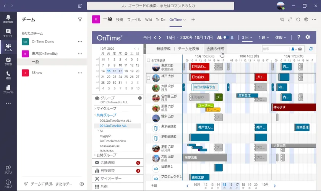Screen dimensions: 321x191
Task: Open the 通話 calls sidebar icon
Action: pos(8,75)
